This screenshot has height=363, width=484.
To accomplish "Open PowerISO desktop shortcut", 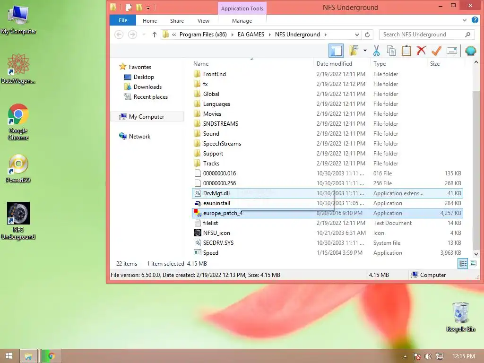I will 18,168.
